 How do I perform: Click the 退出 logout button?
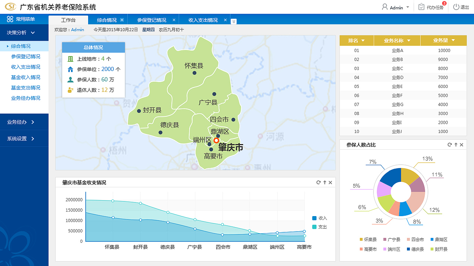[461, 7]
